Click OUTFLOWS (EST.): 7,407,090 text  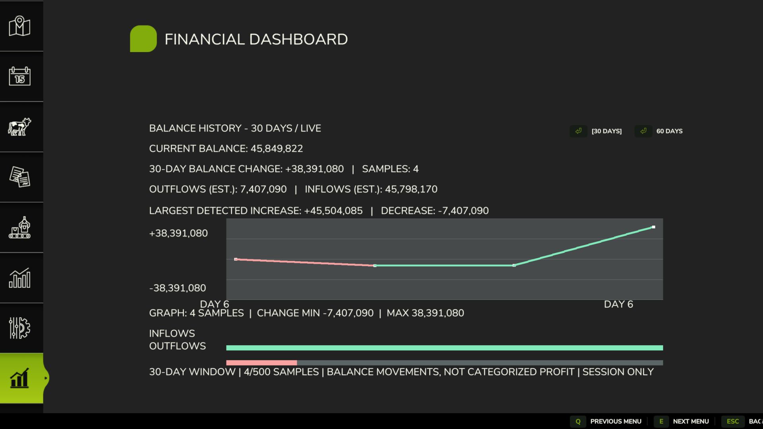click(218, 189)
